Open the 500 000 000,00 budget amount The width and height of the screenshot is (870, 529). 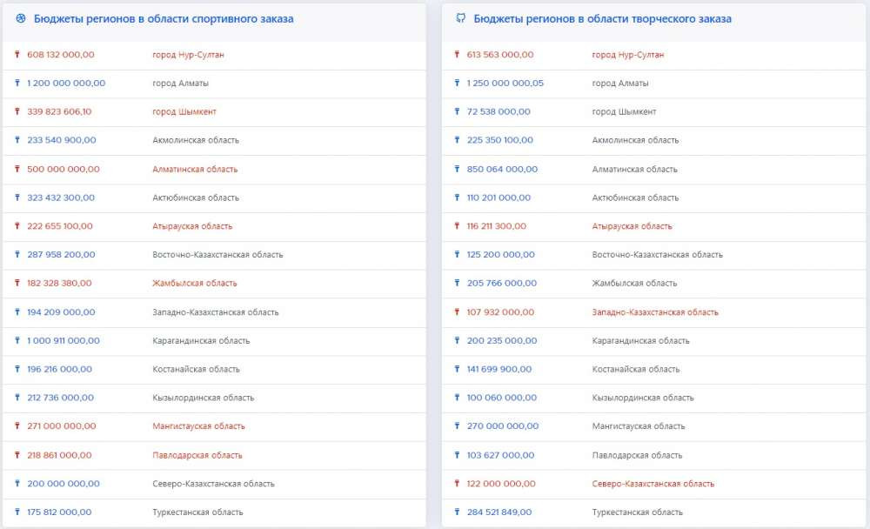64,170
